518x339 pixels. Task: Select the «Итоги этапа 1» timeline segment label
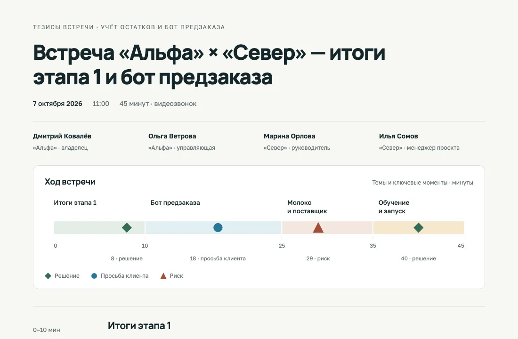pos(75,202)
